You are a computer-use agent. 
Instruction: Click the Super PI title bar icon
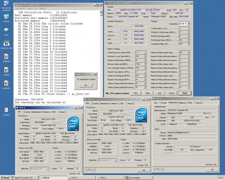pos(16,5)
